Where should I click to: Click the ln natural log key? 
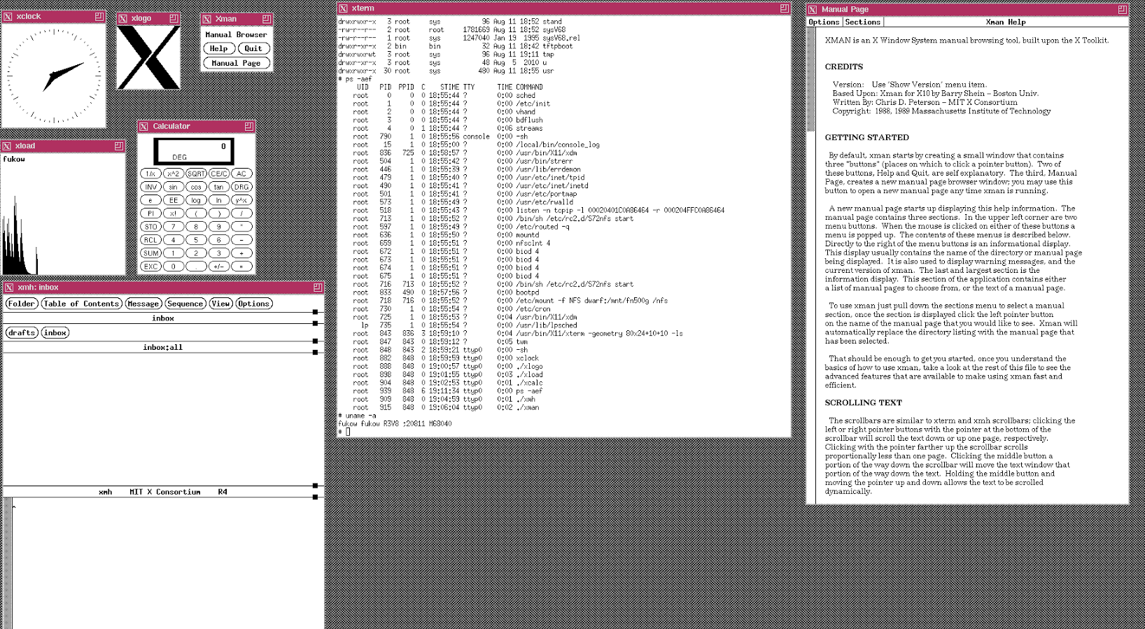coord(219,200)
